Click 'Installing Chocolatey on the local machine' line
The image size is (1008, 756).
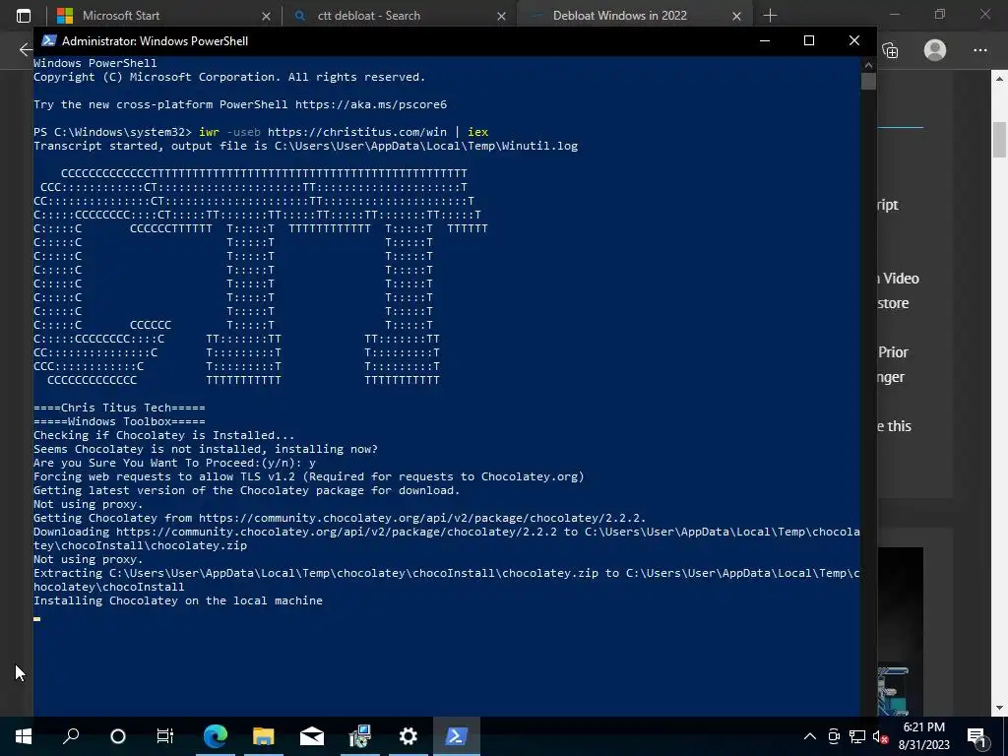click(x=178, y=600)
